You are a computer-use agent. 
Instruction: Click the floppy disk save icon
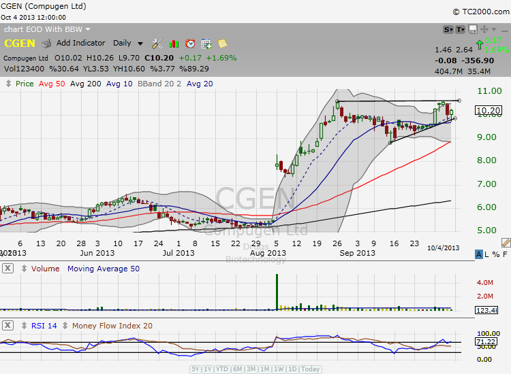tap(473, 29)
